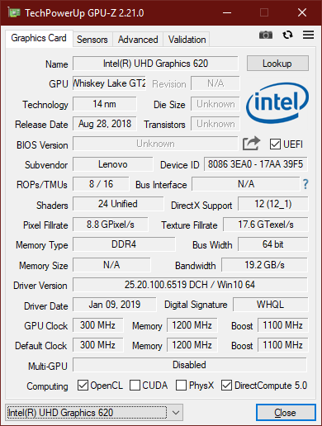
Task: Click the refresh arrows icon
Action: 287,35
